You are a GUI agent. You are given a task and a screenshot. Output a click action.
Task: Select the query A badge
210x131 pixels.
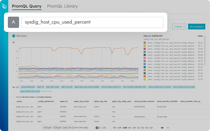[13, 22]
